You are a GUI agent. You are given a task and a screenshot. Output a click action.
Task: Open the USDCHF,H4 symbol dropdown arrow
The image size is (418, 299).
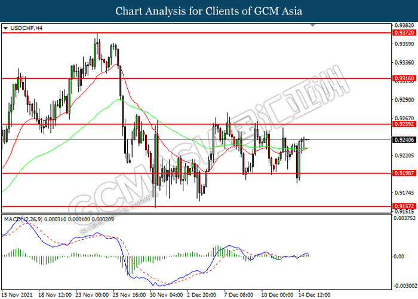tap(5, 28)
